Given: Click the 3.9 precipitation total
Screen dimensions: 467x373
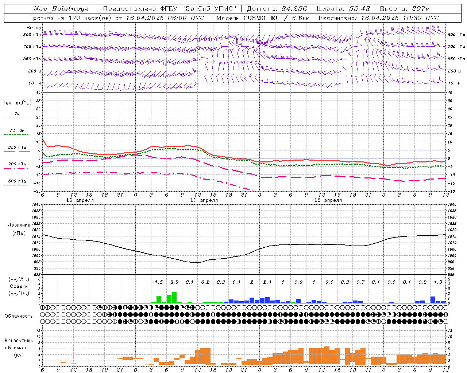Looking at the screenshot, I should coord(174,282).
